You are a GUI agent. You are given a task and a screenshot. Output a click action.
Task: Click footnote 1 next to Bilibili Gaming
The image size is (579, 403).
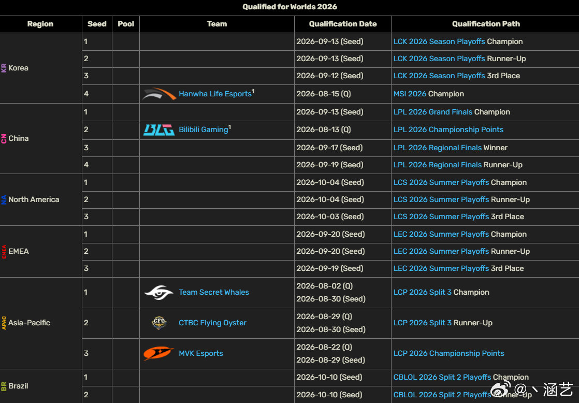[229, 127]
